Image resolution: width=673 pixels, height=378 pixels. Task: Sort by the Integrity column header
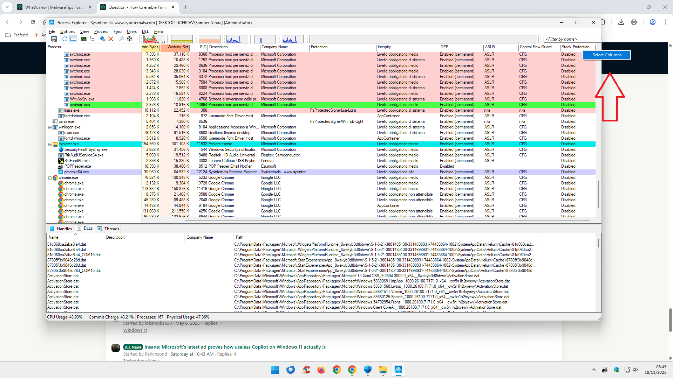[x=408, y=47]
